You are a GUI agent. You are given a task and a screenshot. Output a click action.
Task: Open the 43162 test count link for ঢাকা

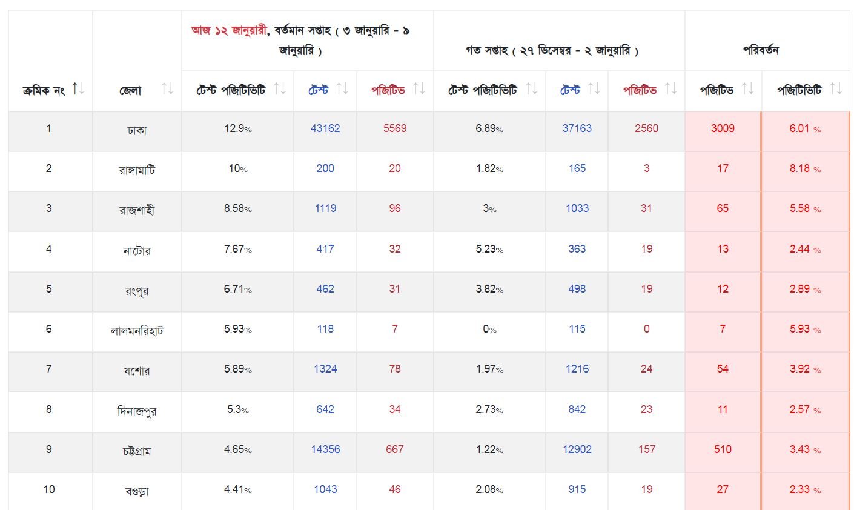pos(325,129)
